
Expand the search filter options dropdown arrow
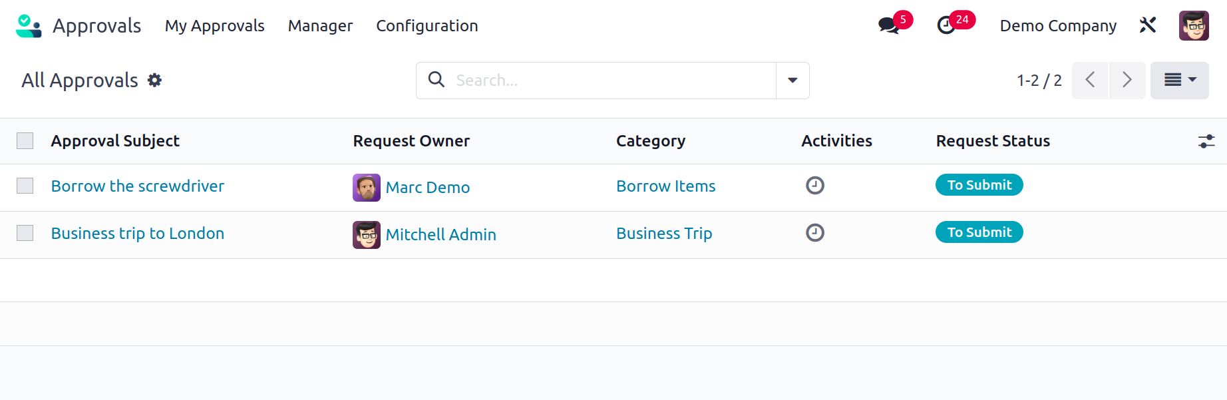792,81
